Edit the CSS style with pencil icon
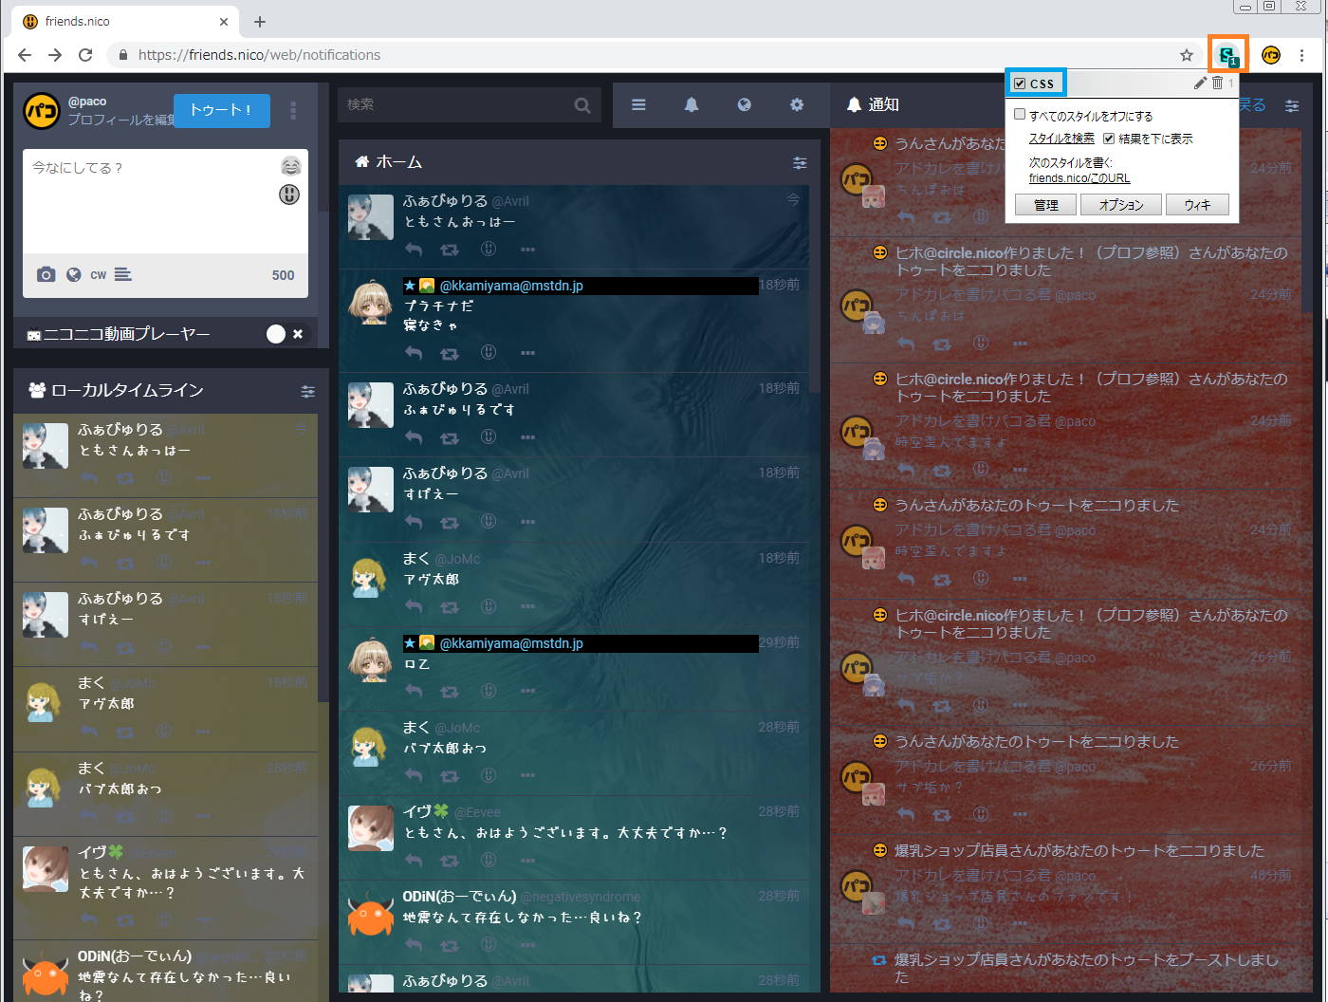The height and width of the screenshot is (1002, 1328). click(x=1200, y=83)
